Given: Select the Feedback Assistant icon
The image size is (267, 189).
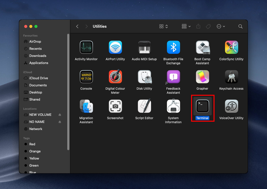Looking at the screenshot, I should click(x=173, y=77).
